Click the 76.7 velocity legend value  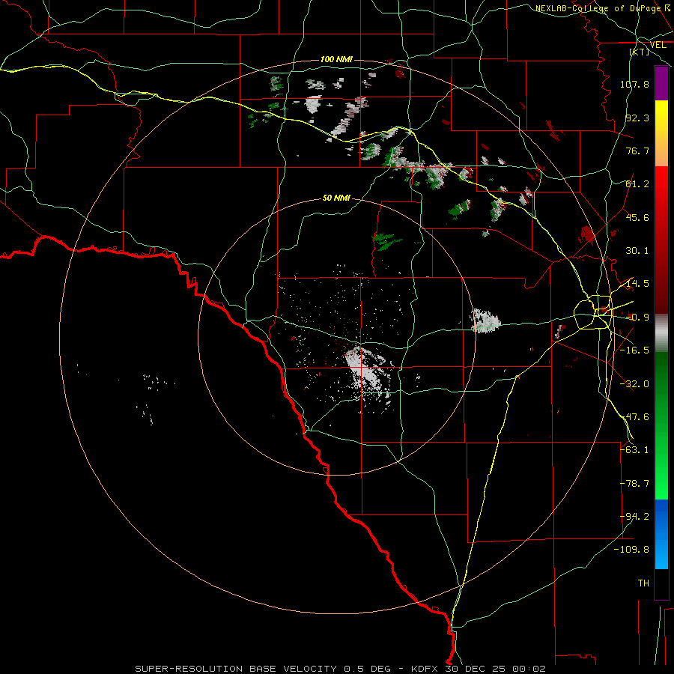(637, 151)
